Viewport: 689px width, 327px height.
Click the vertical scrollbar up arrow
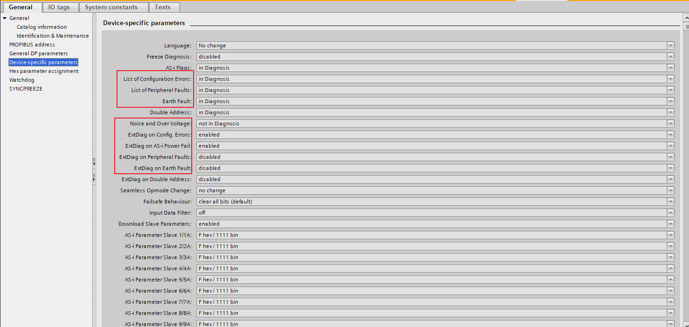pyautogui.click(x=686, y=17)
